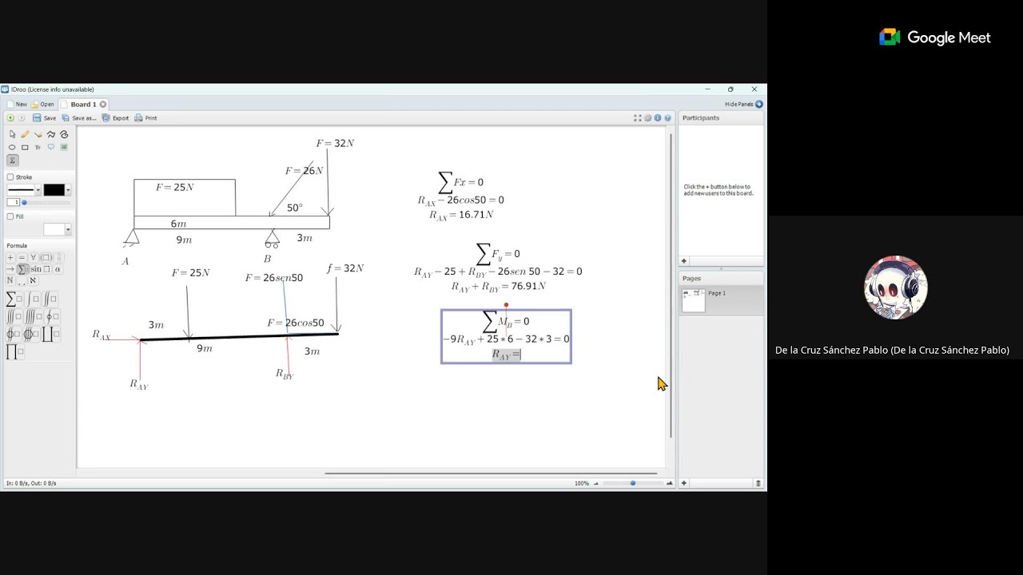The height and width of the screenshot is (575, 1023).
Task: Insert a summation symbol with box
Action: pos(14,299)
